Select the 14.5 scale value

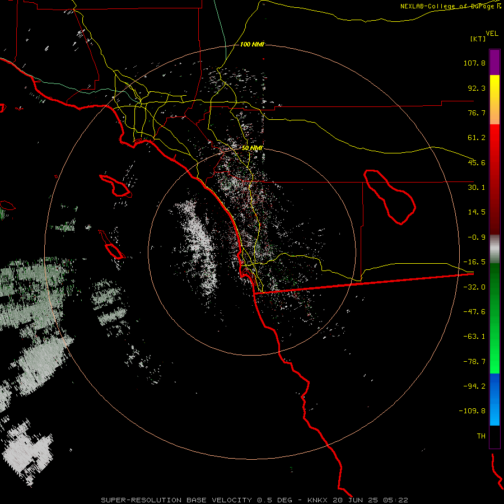[477, 212]
